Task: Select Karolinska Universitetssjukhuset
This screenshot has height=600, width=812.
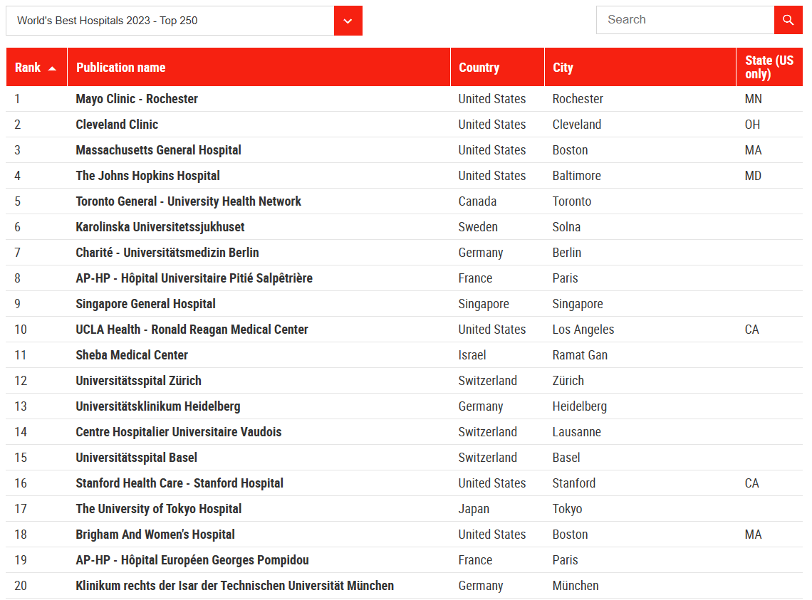Action: tap(160, 227)
